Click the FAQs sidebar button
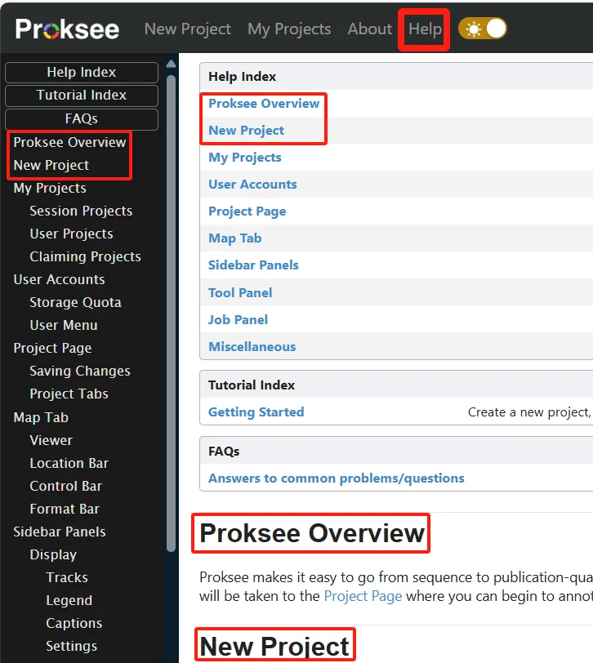This screenshot has height=663, width=593. (82, 119)
